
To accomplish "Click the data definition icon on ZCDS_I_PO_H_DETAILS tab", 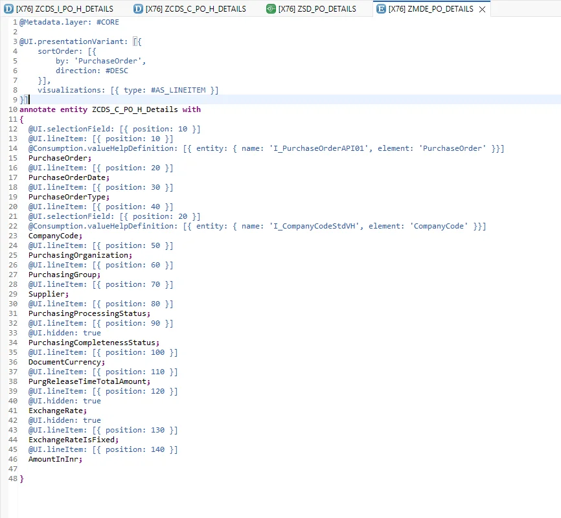I will click(x=8, y=9).
